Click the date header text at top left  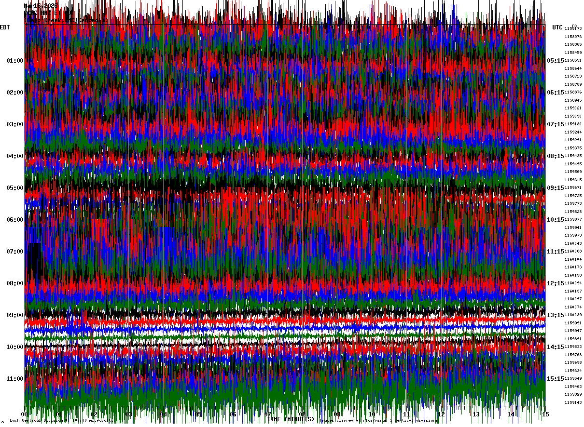(x=41, y=6)
